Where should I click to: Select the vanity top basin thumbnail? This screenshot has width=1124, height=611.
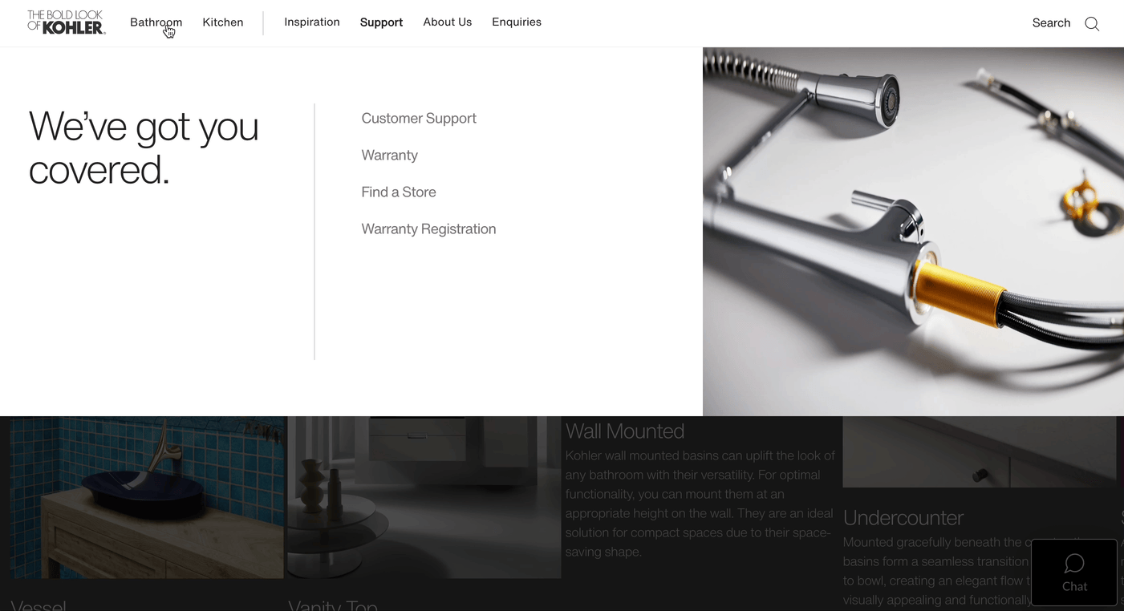click(x=424, y=497)
